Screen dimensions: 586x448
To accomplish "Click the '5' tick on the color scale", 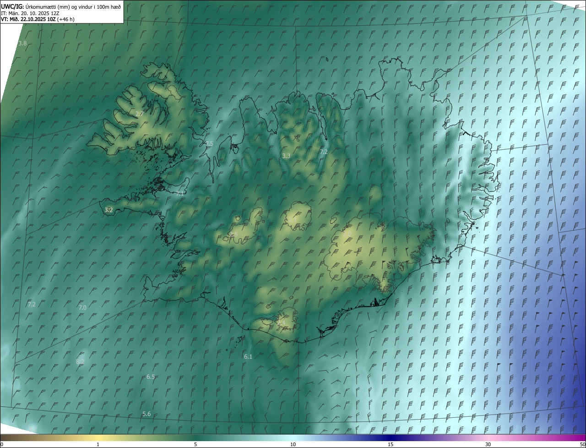I will [195, 444].
